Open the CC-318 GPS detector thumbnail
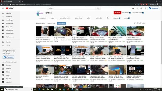Image resolution: width=162 pixels, height=91 pixels. 135,70
